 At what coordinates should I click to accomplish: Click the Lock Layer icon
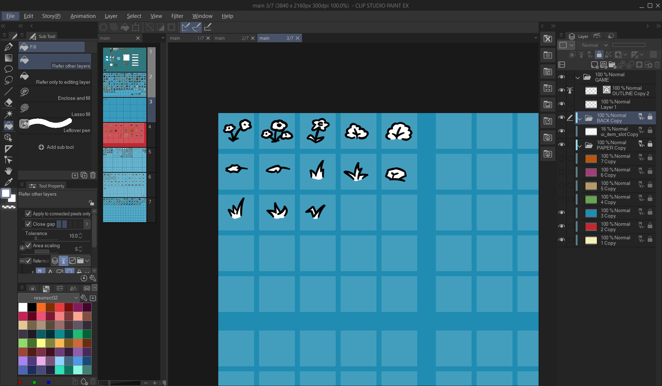[x=599, y=55]
